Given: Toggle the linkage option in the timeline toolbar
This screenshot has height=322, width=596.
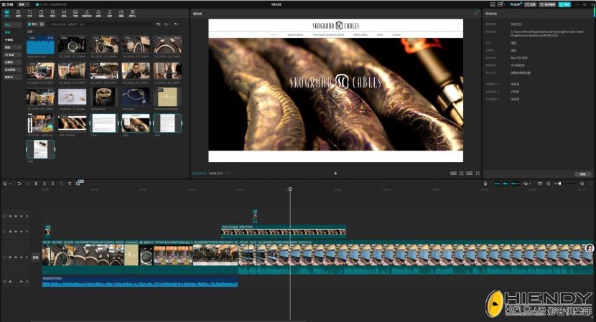Looking at the screenshot, I should (513, 184).
